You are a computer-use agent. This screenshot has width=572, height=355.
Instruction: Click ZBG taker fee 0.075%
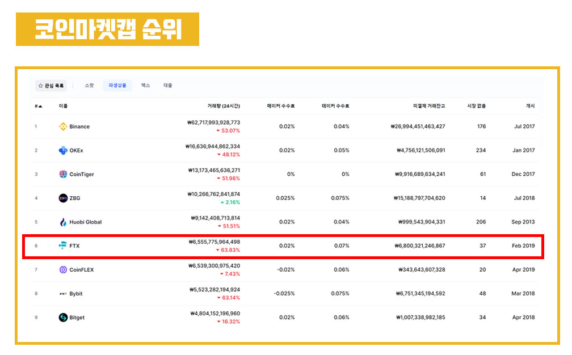tap(340, 198)
